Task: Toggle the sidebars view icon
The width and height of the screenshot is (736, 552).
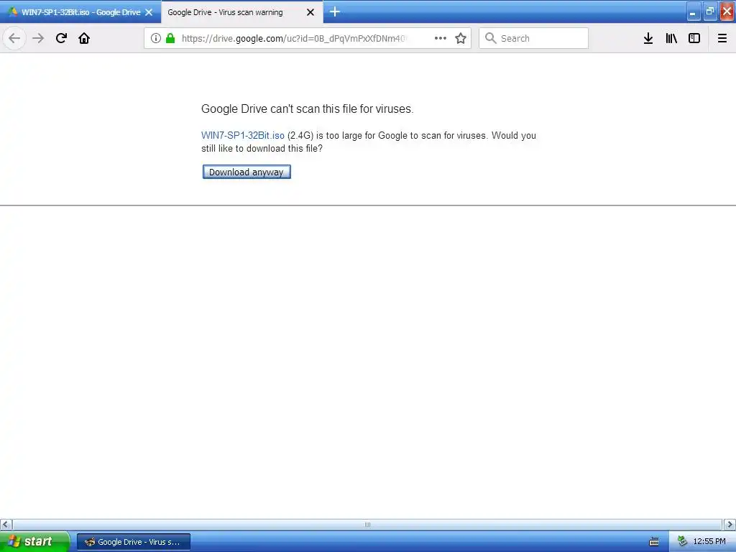Action: [x=694, y=38]
